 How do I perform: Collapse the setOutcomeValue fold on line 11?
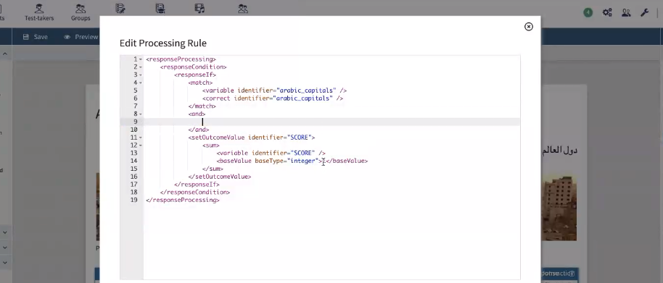click(141, 138)
